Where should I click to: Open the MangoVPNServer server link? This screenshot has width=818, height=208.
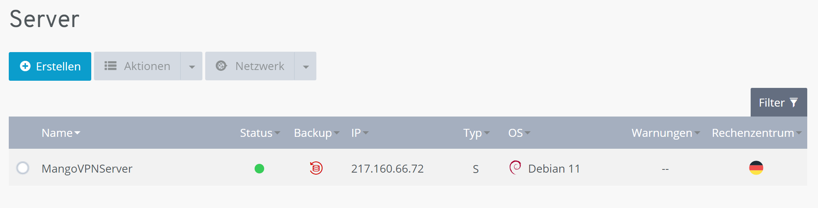point(87,169)
